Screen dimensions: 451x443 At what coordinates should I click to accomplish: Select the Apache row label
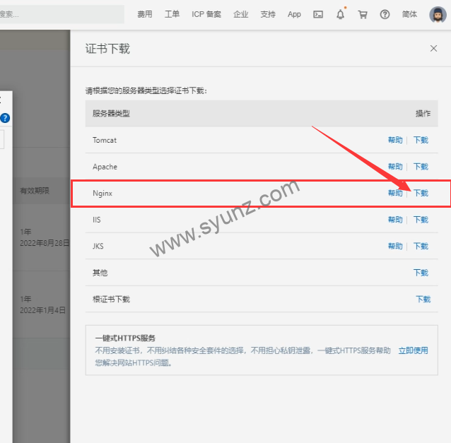pos(105,167)
